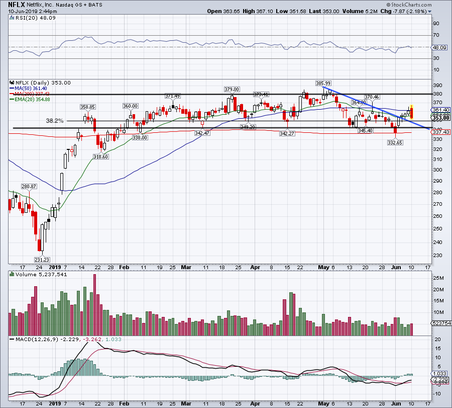Click the yellow-highlighted June 10 candle
This screenshot has height=408, width=452.
(x=412, y=112)
